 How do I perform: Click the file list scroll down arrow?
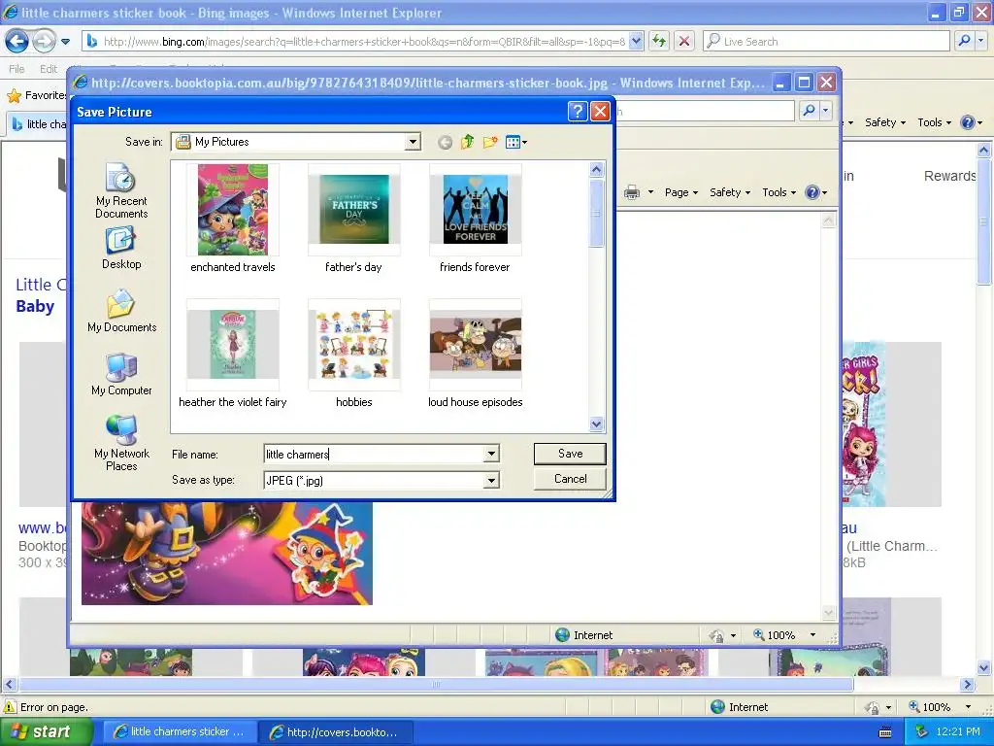pos(597,424)
